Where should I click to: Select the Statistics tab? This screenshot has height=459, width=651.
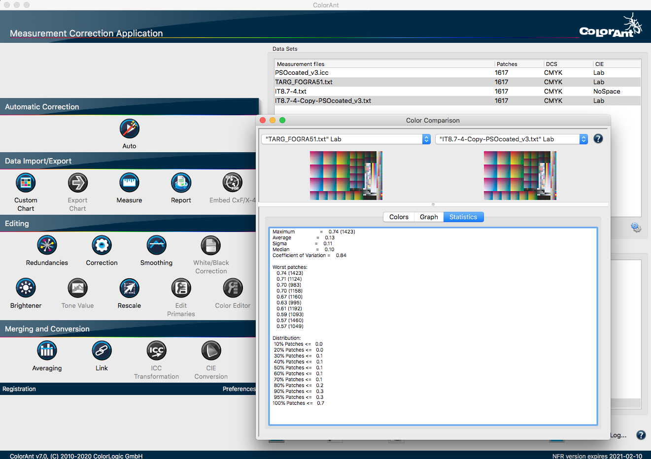coord(463,217)
